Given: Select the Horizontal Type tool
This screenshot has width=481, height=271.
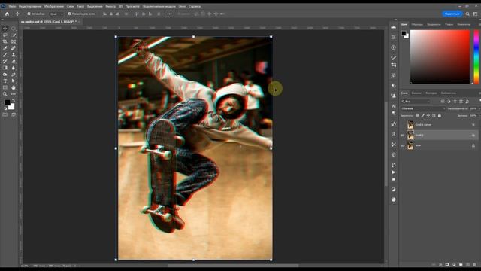Looking at the screenshot, I should [x=5, y=81].
